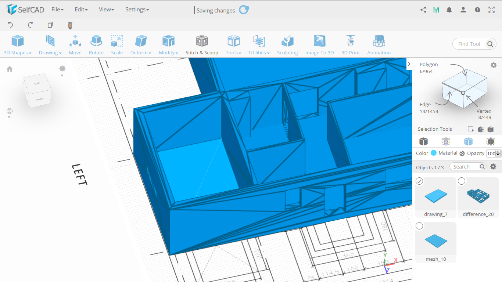The height and width of the screenshot is (282, 502).
Task: Open the 3D Shapes dropdown
Action: 17,45
